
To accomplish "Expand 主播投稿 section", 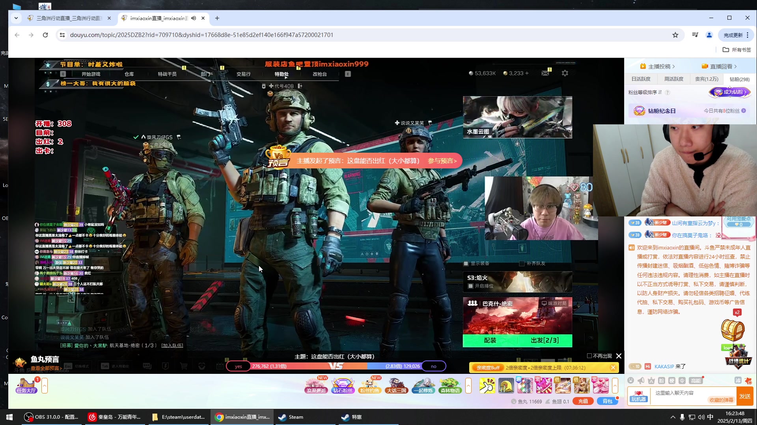I will pyautogui.click(x=657, y=67).
